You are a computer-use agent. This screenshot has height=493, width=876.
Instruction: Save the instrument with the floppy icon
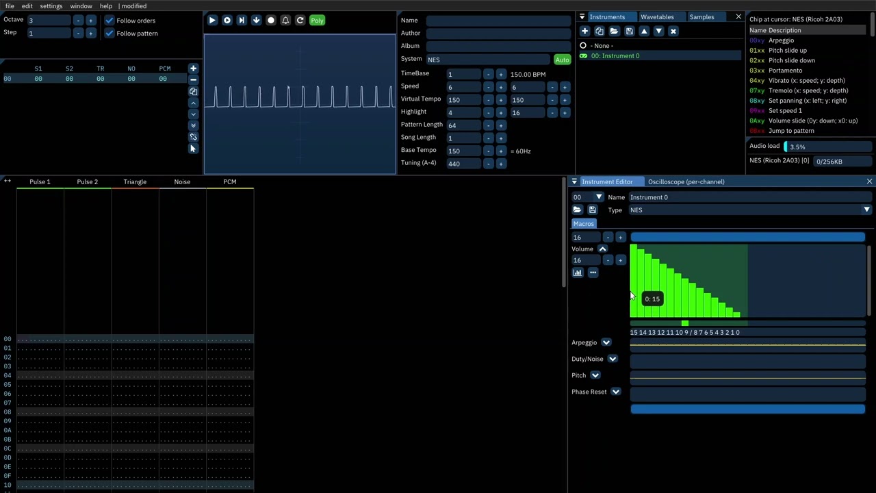tap(629, 31)
